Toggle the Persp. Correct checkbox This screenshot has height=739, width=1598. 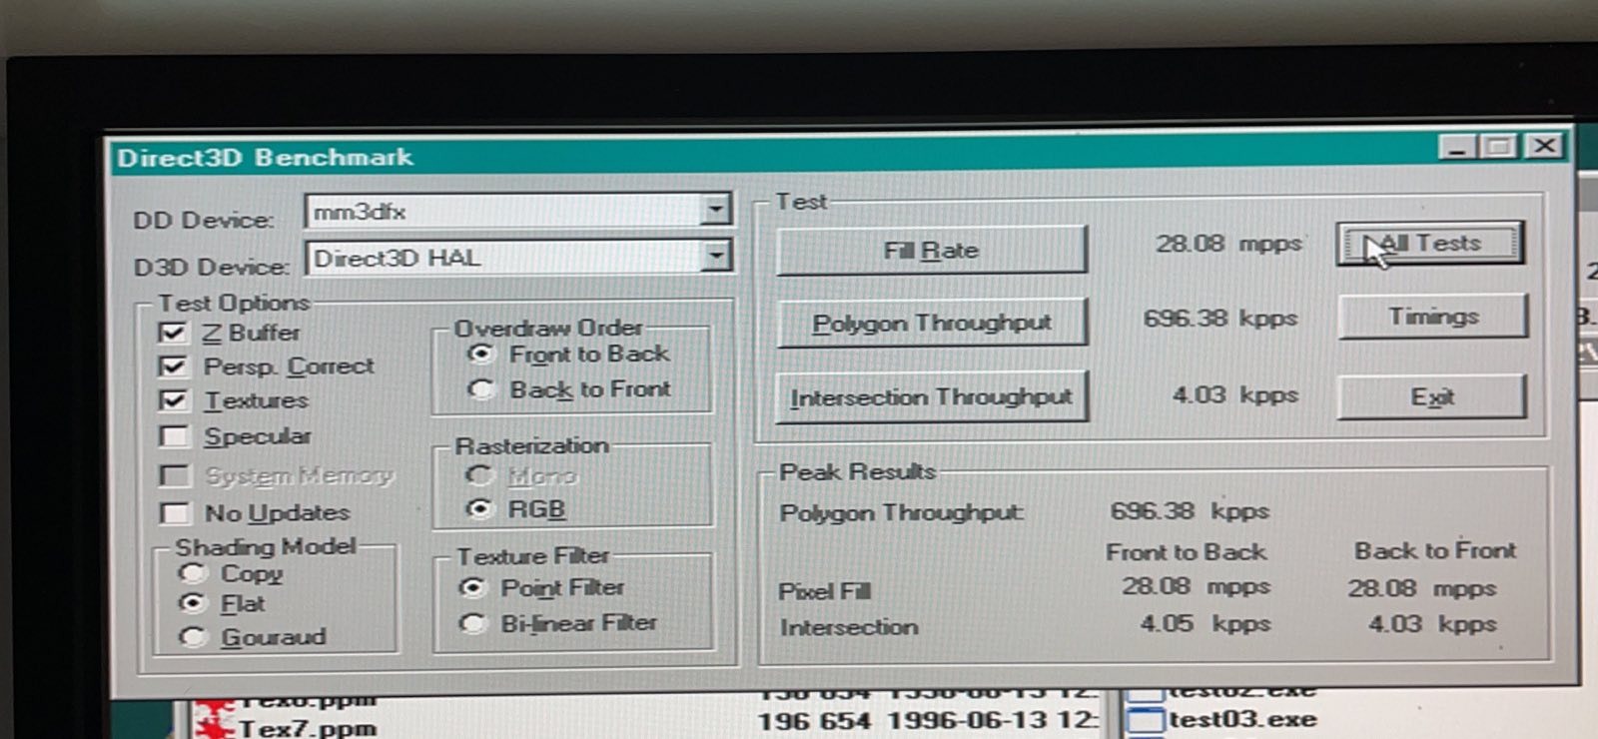pos(173,367)
